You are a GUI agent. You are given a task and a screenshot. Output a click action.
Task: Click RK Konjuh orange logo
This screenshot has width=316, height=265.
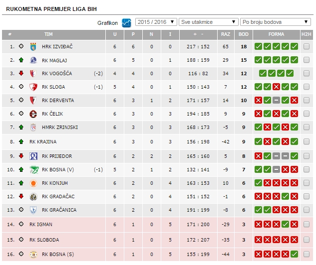[x=33, y=183]
